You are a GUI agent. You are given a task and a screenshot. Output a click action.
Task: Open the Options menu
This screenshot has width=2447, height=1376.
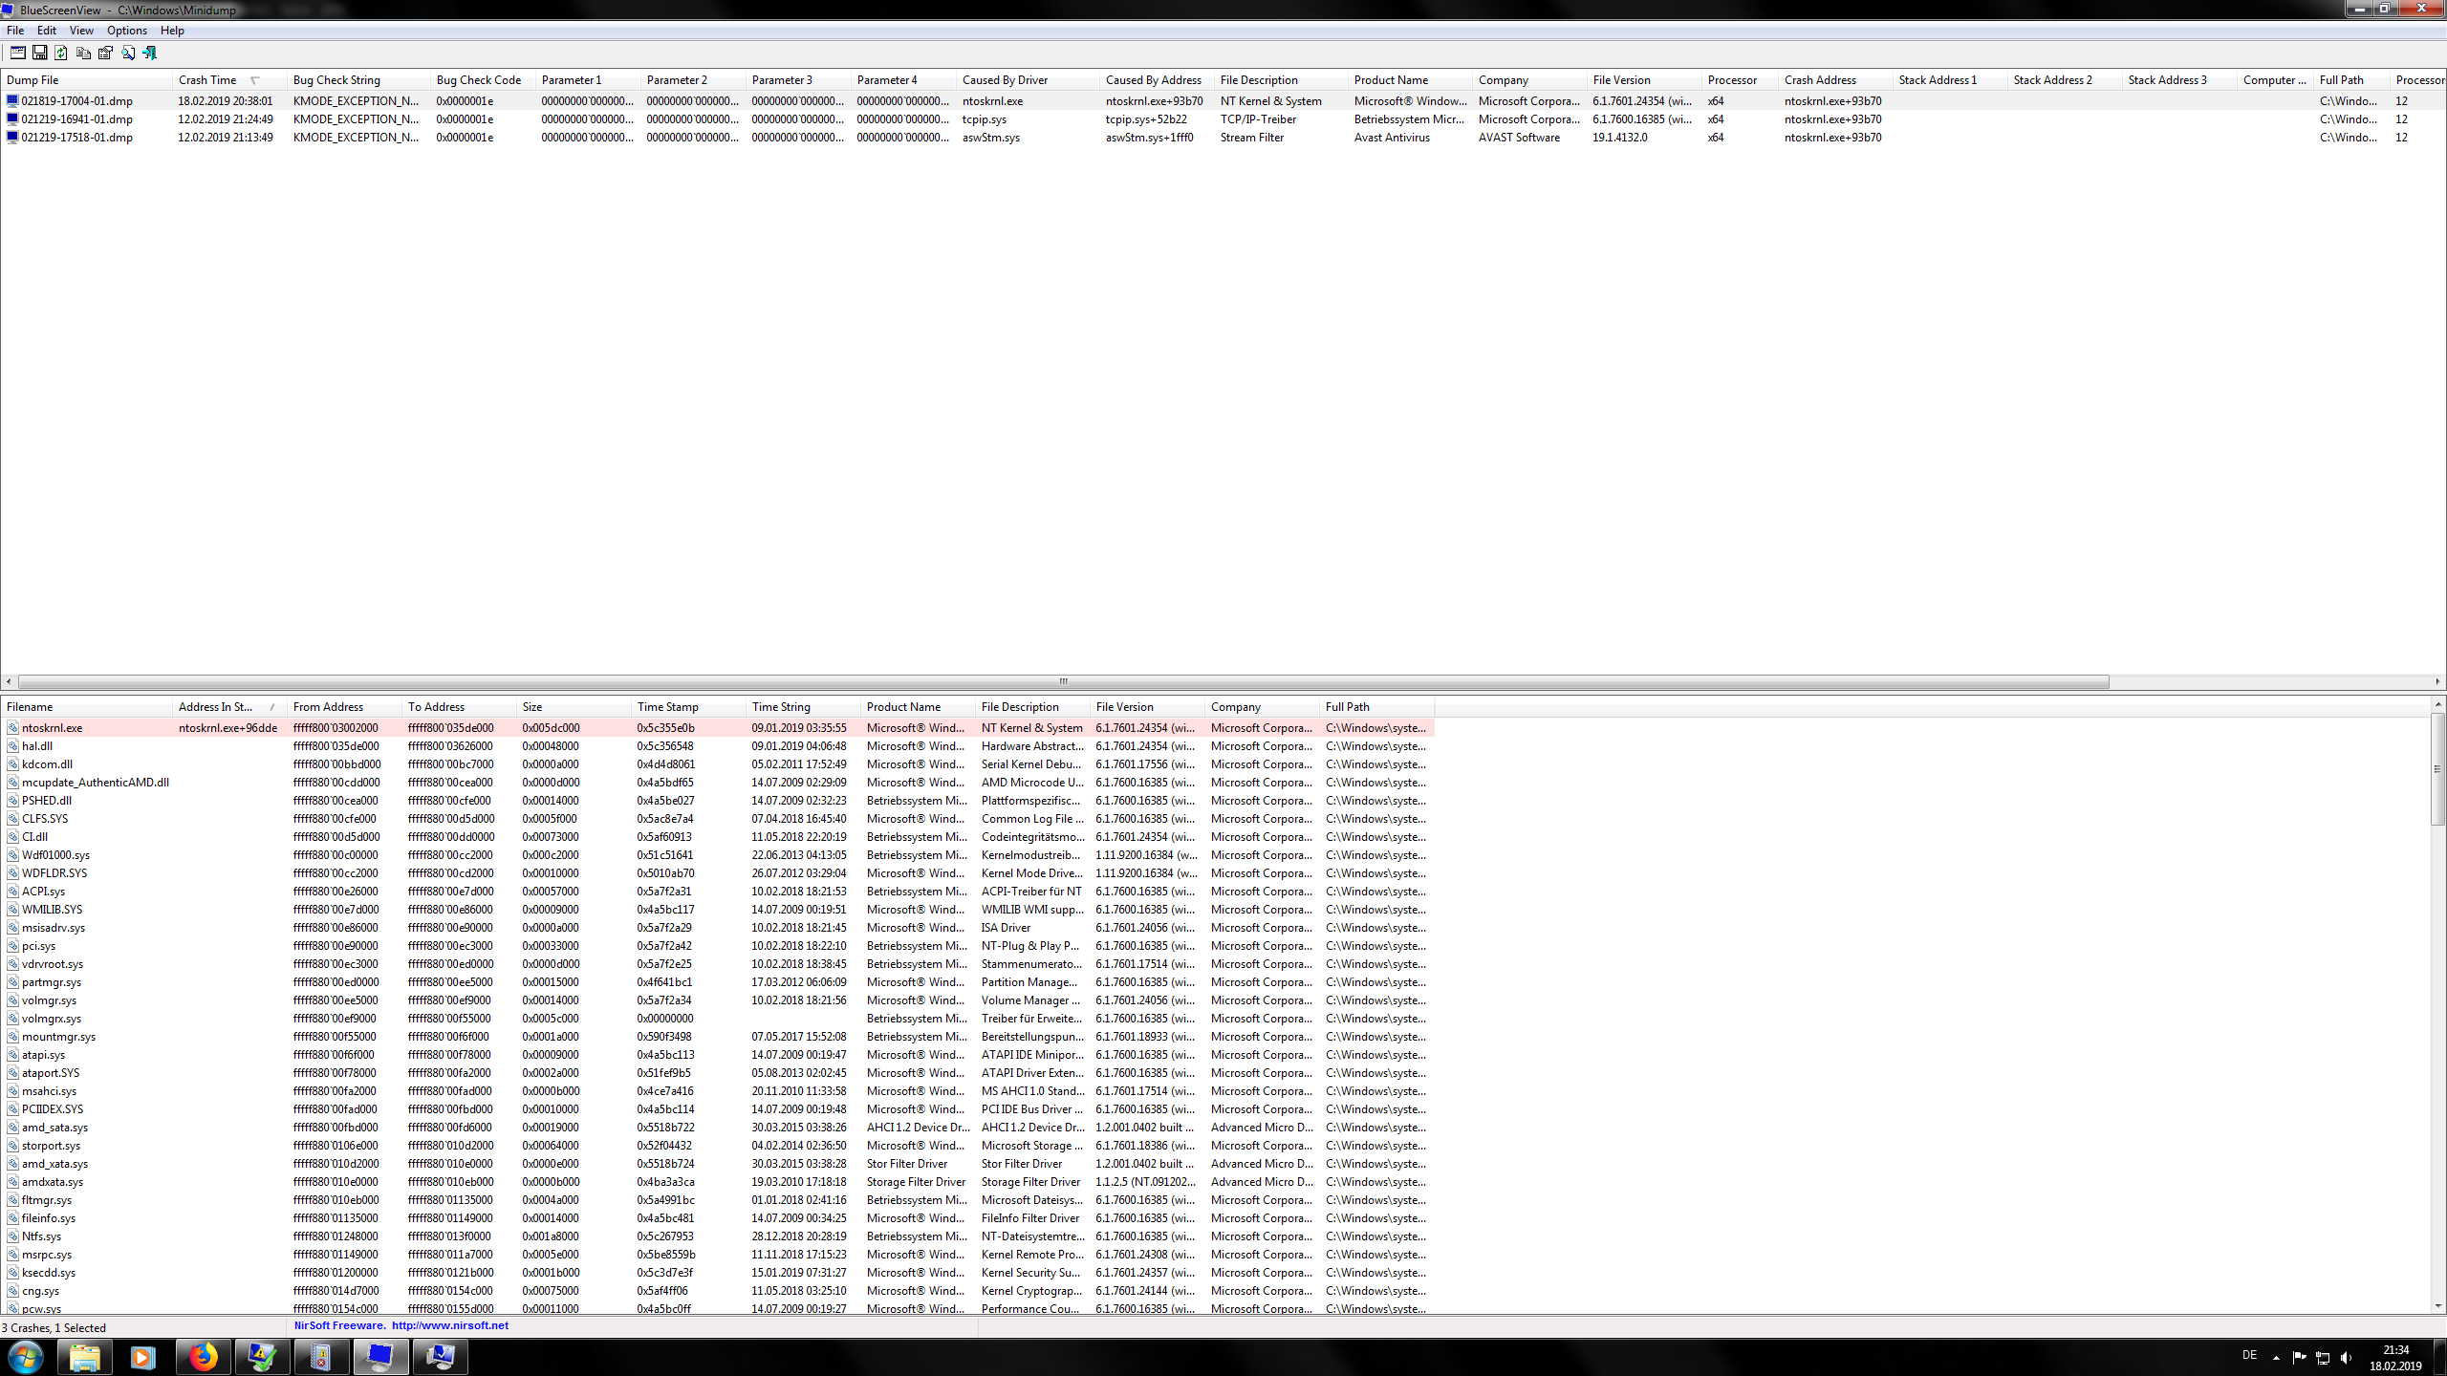(x=126, y=30)
